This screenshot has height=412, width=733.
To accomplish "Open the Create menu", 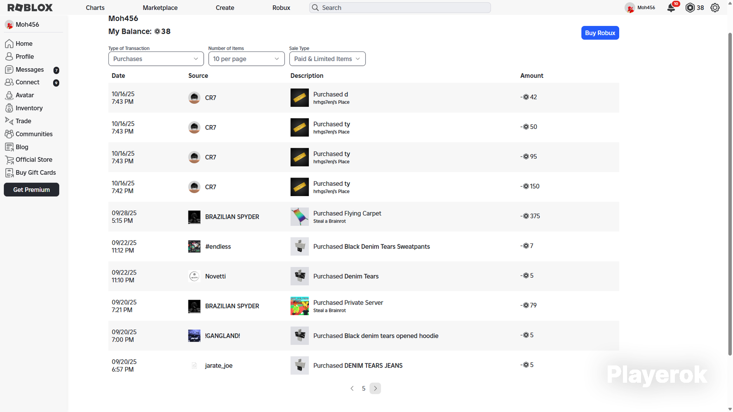I will click(225, 8).
